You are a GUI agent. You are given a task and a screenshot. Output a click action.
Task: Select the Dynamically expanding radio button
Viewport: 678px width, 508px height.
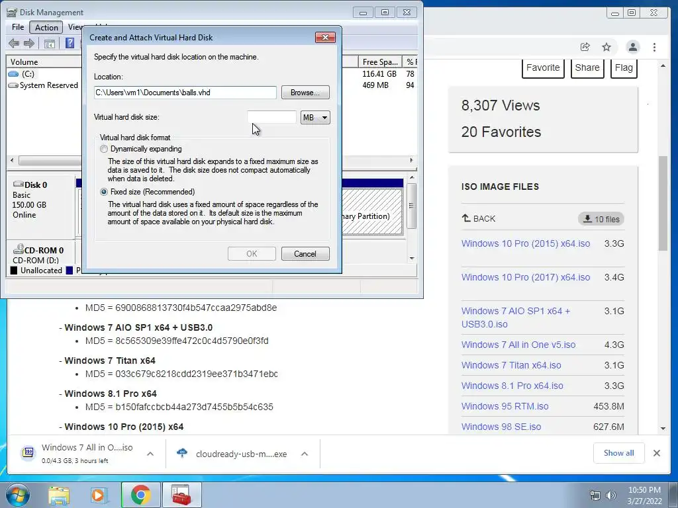coord(104,149)
